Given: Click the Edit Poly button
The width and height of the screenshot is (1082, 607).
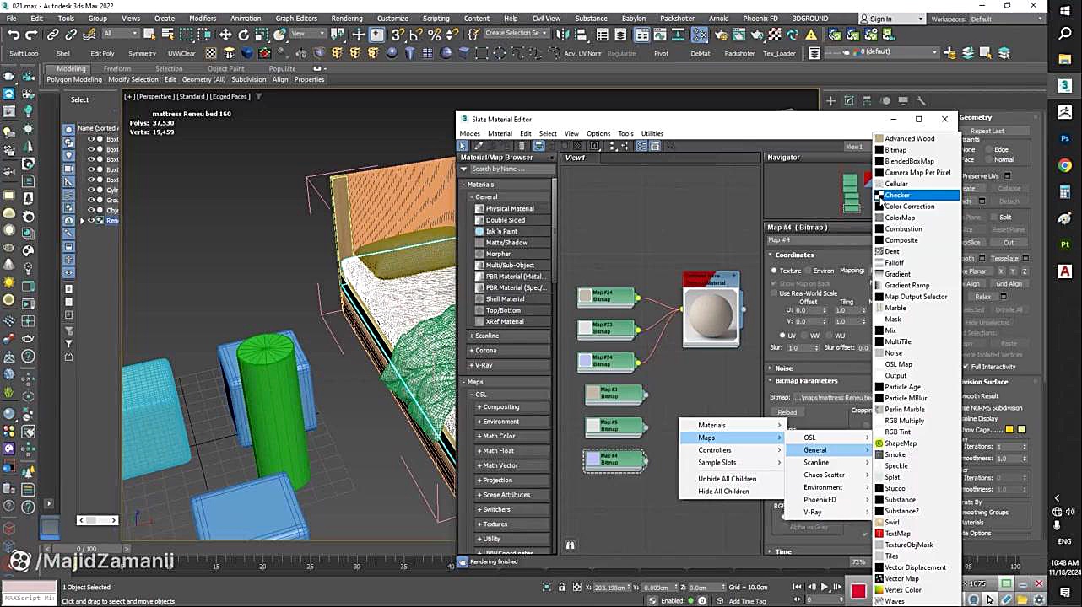Looking at the screenshot, I should pos(102,53).
